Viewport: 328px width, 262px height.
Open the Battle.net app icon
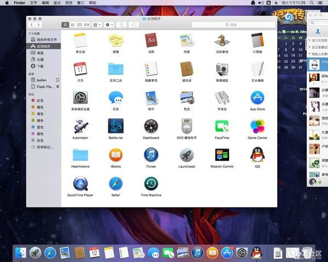click(116, 126)
